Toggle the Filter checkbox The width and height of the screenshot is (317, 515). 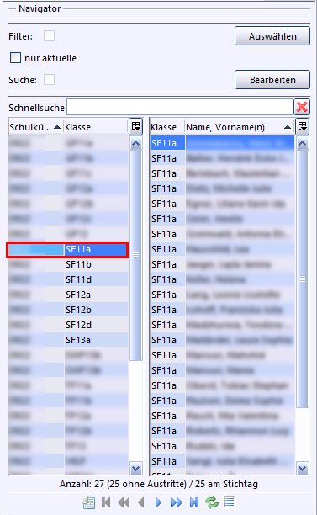point(50,36)
